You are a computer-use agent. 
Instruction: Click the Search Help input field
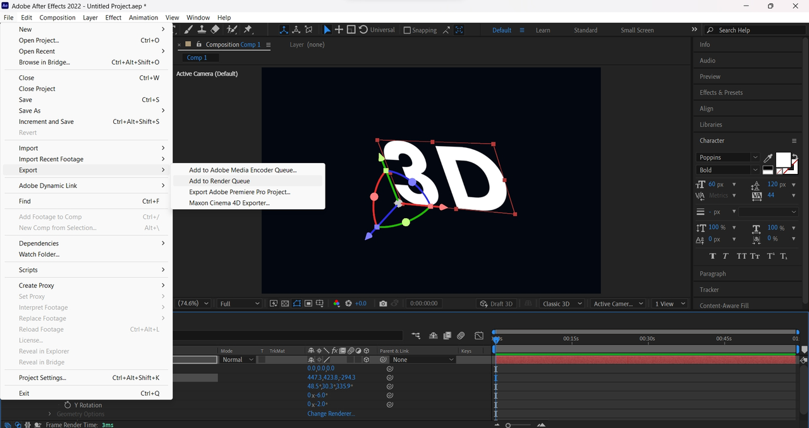752,30
